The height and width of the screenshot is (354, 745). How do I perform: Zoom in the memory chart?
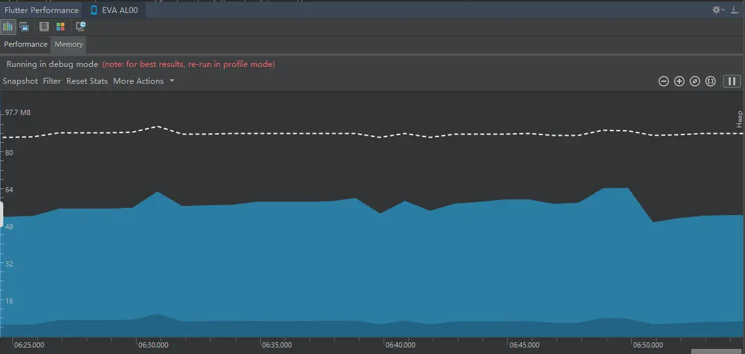[679, 81]
